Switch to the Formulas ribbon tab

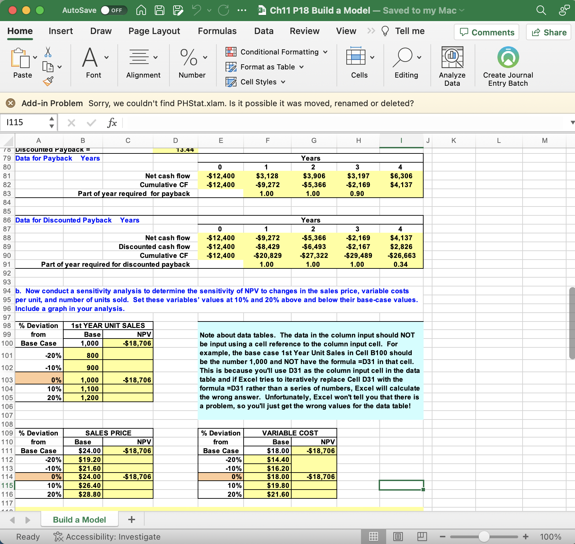pyautogui.click(x=217, y=31)
